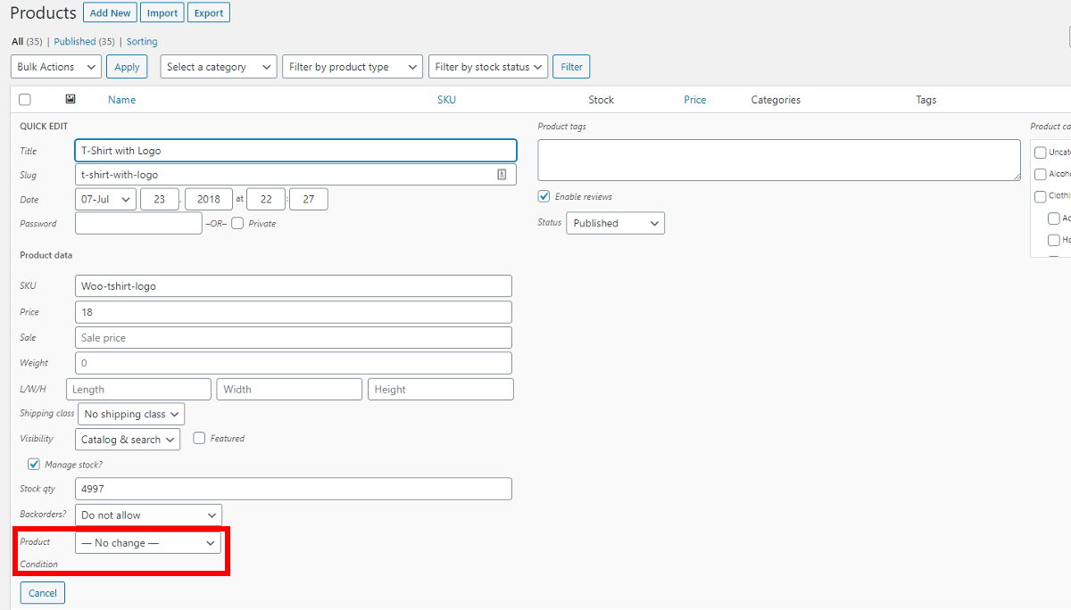Open the Filter by stock status dropdown
1071x610 pixels.
point(488,66)
